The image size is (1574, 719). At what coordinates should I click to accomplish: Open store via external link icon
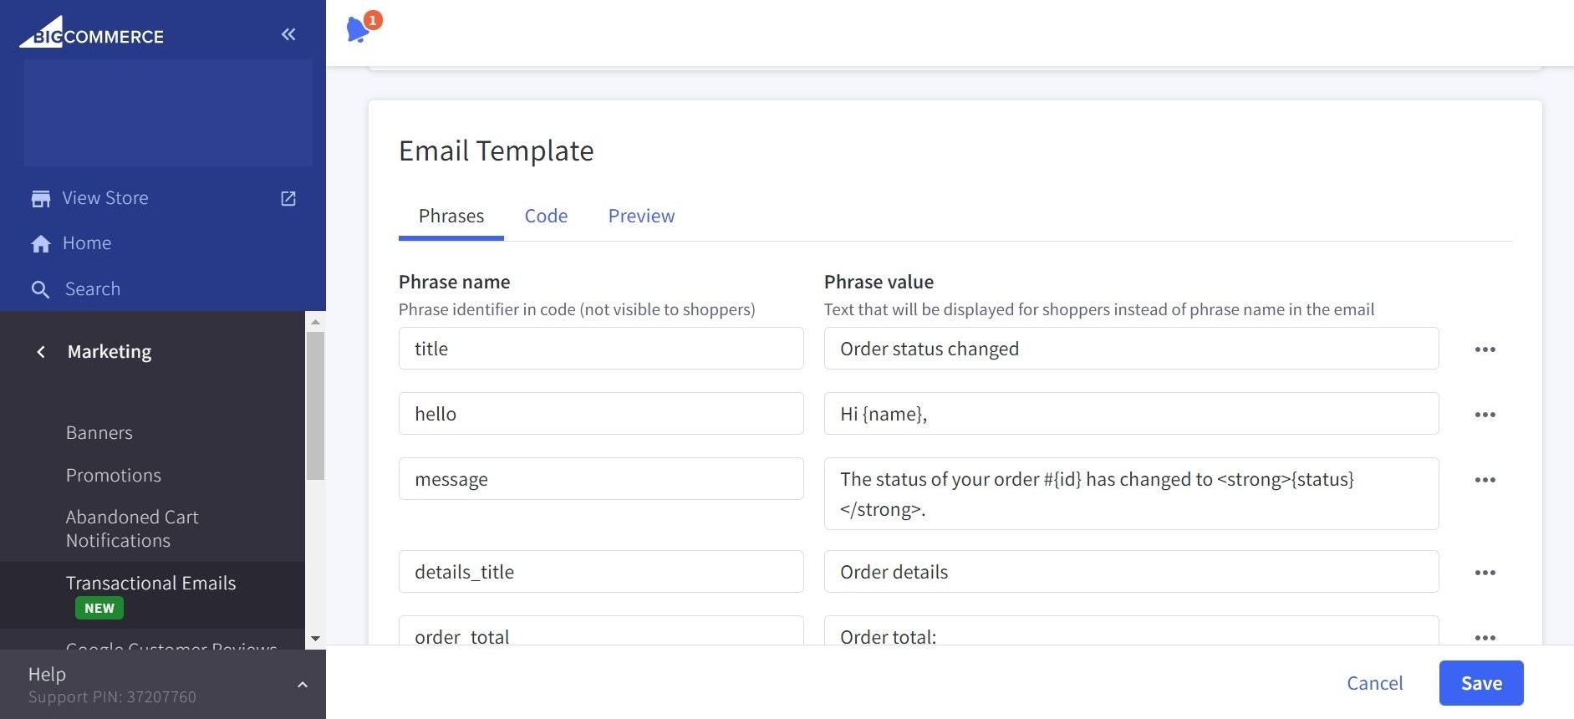point(288,199)
